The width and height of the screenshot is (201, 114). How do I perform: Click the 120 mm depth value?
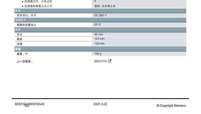click(99, 44)
